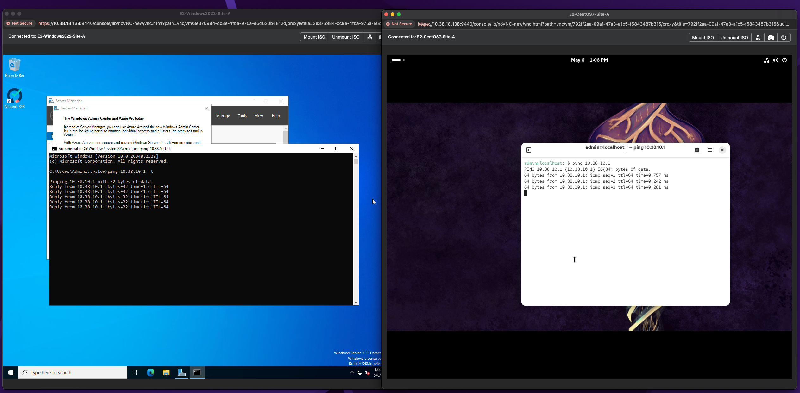Close the GNOME terminal window

coord(722,150)
